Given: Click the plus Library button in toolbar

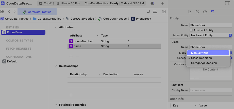Looking at the screenshot, I should [x=163, y=3].
